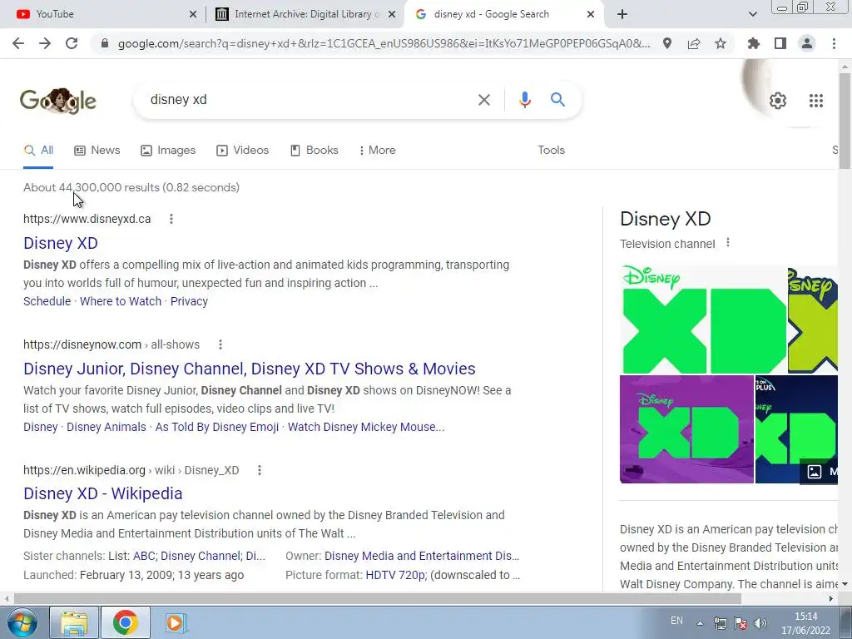Select the Images search filter
Image resolution: width=852 pixels, height=639 pixels.
click(168, 150)
